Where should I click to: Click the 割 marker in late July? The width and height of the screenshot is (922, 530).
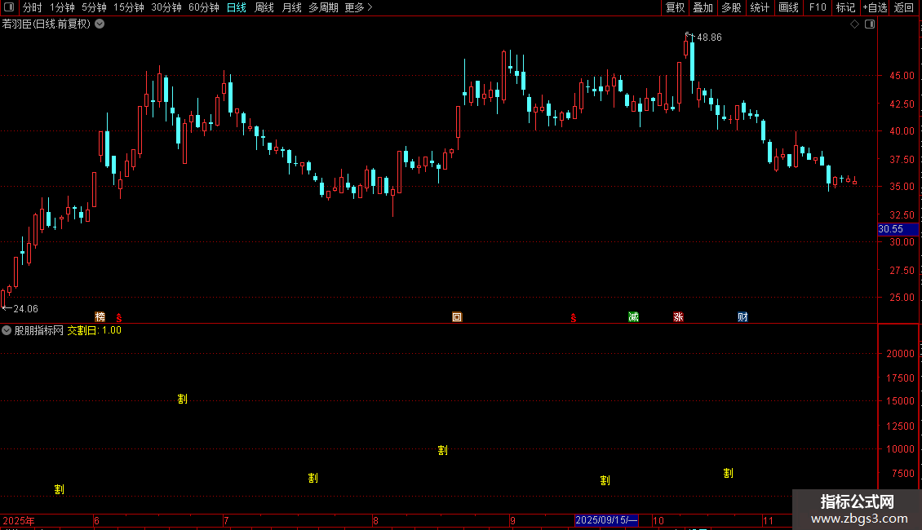[313, 479]
